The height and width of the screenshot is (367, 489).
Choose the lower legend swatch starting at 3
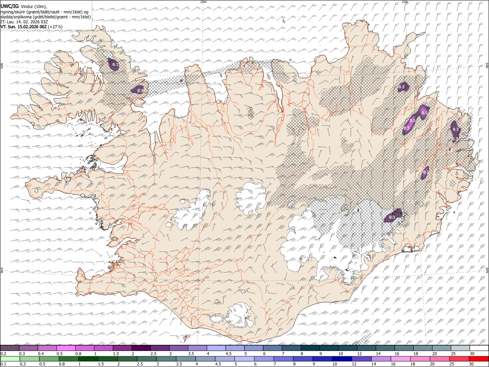coord(166,359)
